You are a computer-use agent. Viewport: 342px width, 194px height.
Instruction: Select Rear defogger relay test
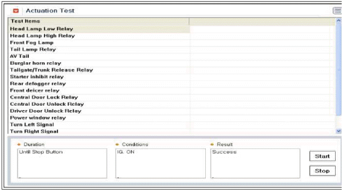pyautogui.click(x=99, y=83)
